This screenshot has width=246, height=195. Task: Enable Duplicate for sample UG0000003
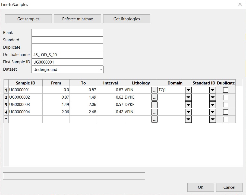pyautogui.click(x=226, y=105)
